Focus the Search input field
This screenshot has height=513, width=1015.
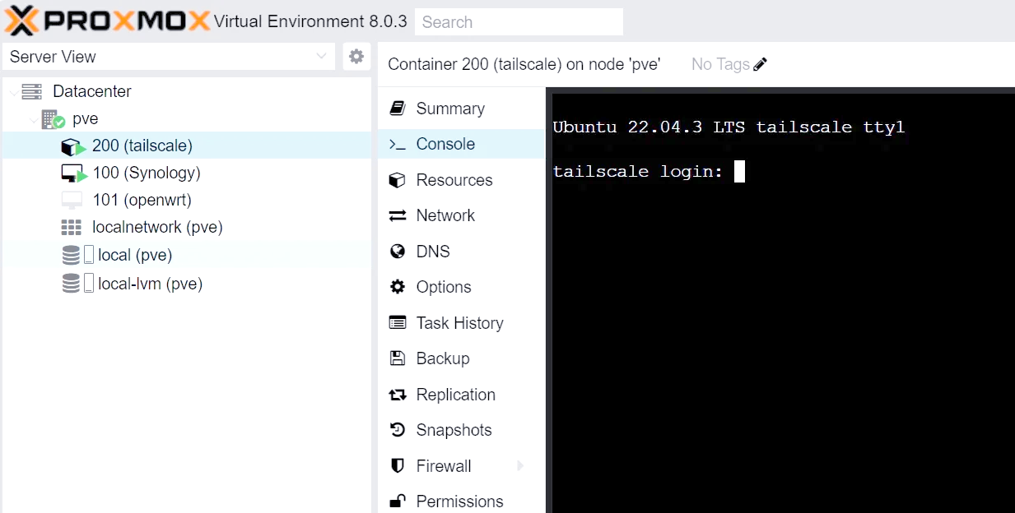pos(519,22)
